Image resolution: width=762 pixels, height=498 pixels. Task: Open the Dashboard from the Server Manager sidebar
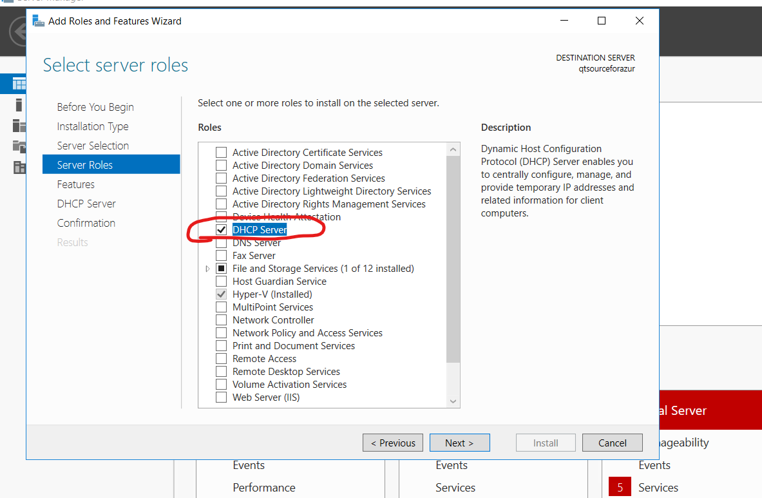pos(13,83)
